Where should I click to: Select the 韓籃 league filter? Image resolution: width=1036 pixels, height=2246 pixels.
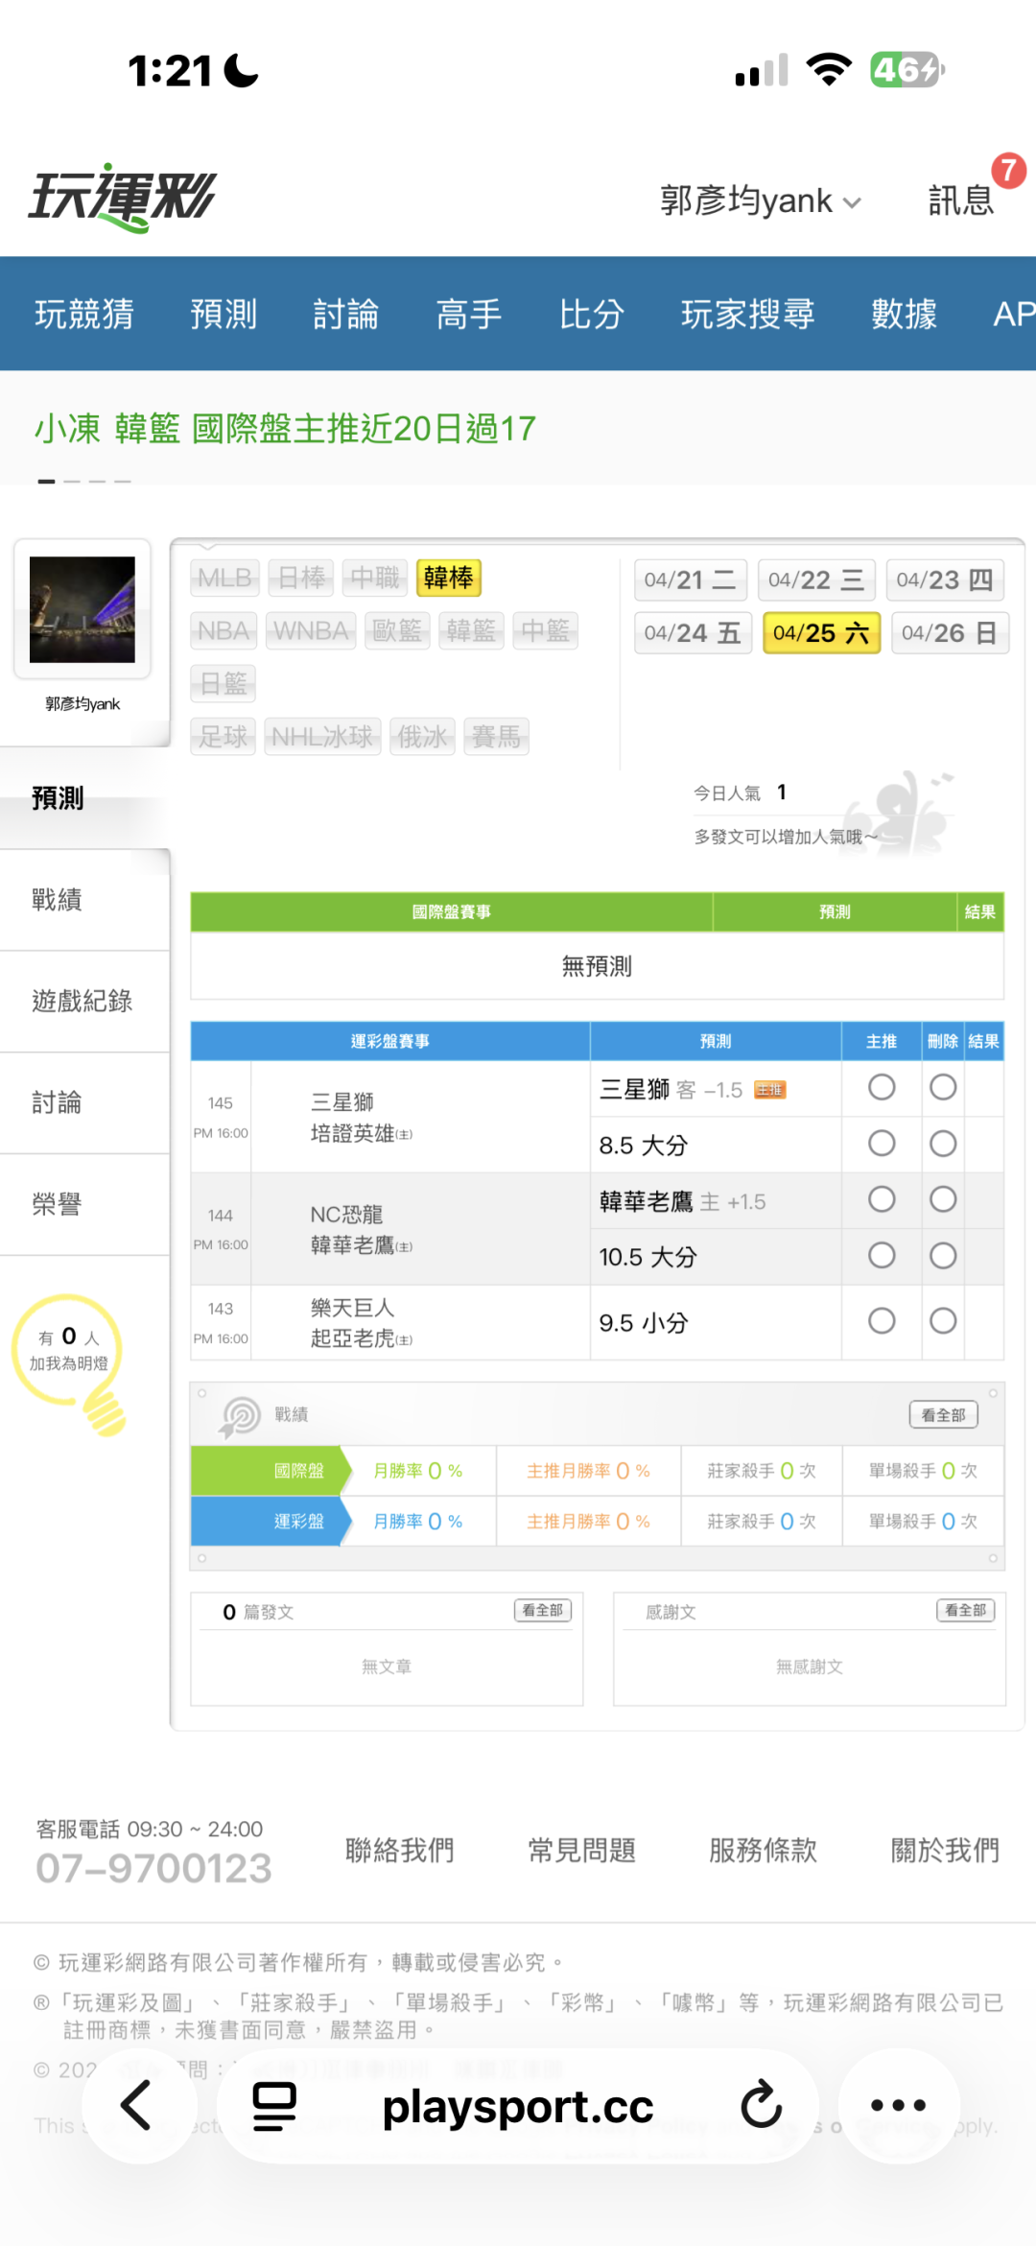[471, 630]
